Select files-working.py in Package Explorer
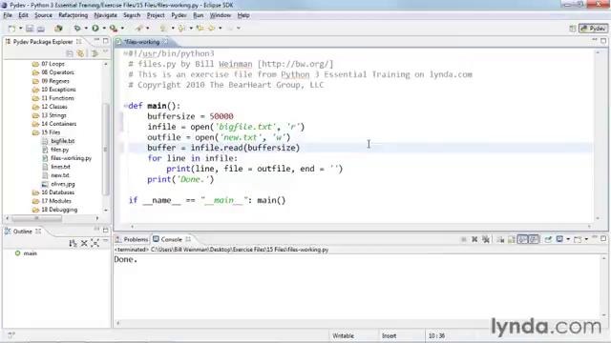Image resolution: width=611 pixels, height=343 pixels. [x=71, y=158]
